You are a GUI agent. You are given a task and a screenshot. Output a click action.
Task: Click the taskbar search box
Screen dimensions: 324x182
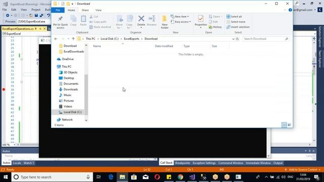(x=52, y=177)
